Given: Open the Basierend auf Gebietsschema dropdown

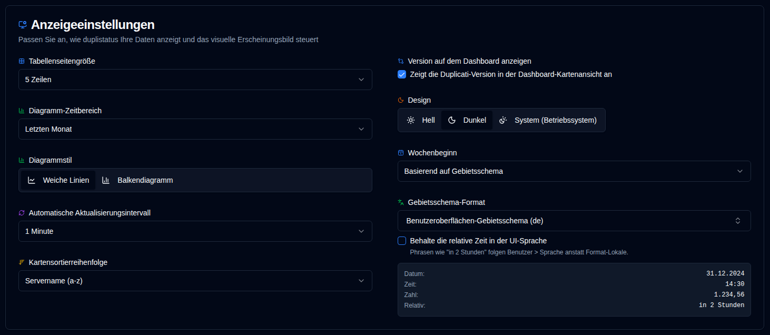Looking at the screenshot, I should click(x=574, y=171).
